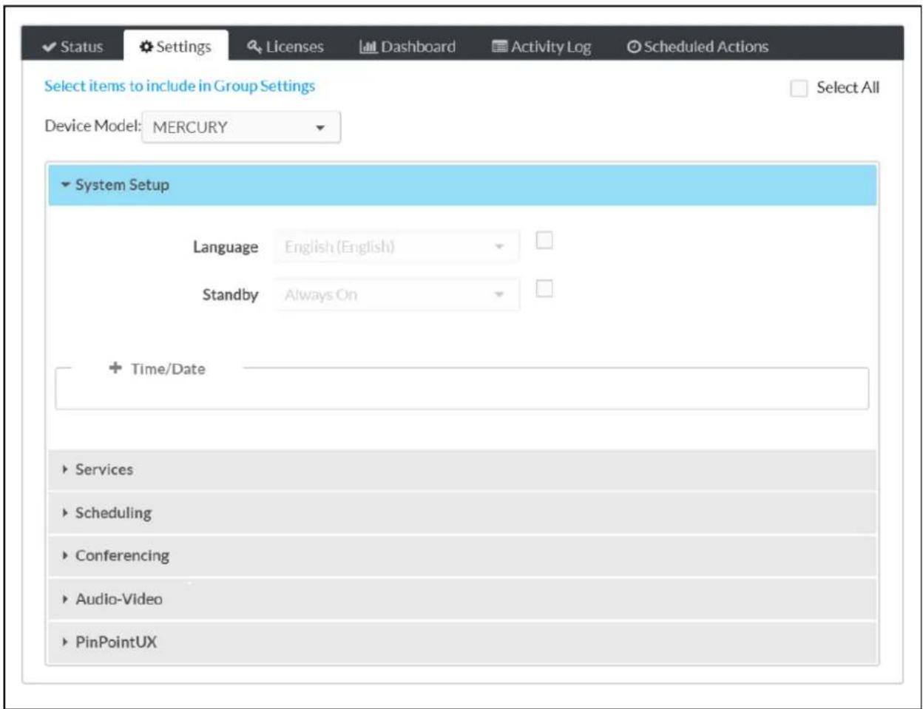Open the Licenses tab

point(285,47)
